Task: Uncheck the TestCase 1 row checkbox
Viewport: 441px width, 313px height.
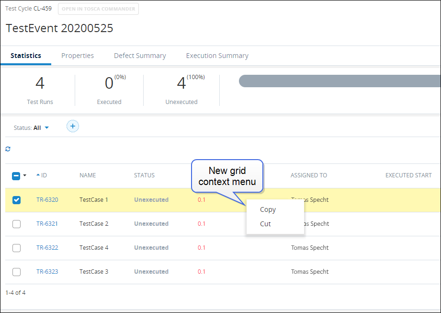Action: [x=16, y=200]
